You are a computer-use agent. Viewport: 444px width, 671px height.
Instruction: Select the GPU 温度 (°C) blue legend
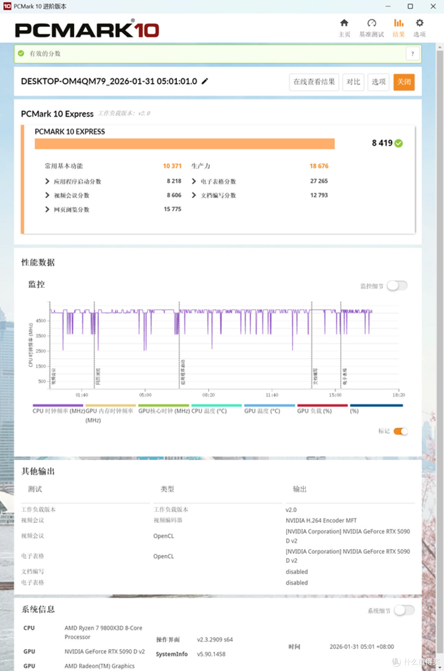270,406
